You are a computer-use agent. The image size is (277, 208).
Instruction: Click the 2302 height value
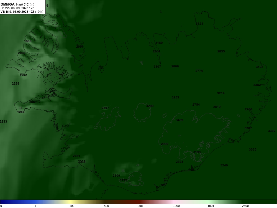82,161
